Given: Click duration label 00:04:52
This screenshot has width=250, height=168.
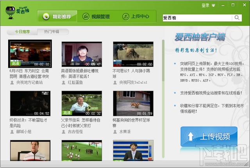Looking at the screenshot, I should pyautogui.click(x=42, y=113).
